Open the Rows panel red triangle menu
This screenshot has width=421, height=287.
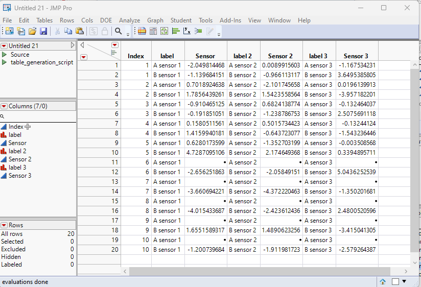(4, 225)
